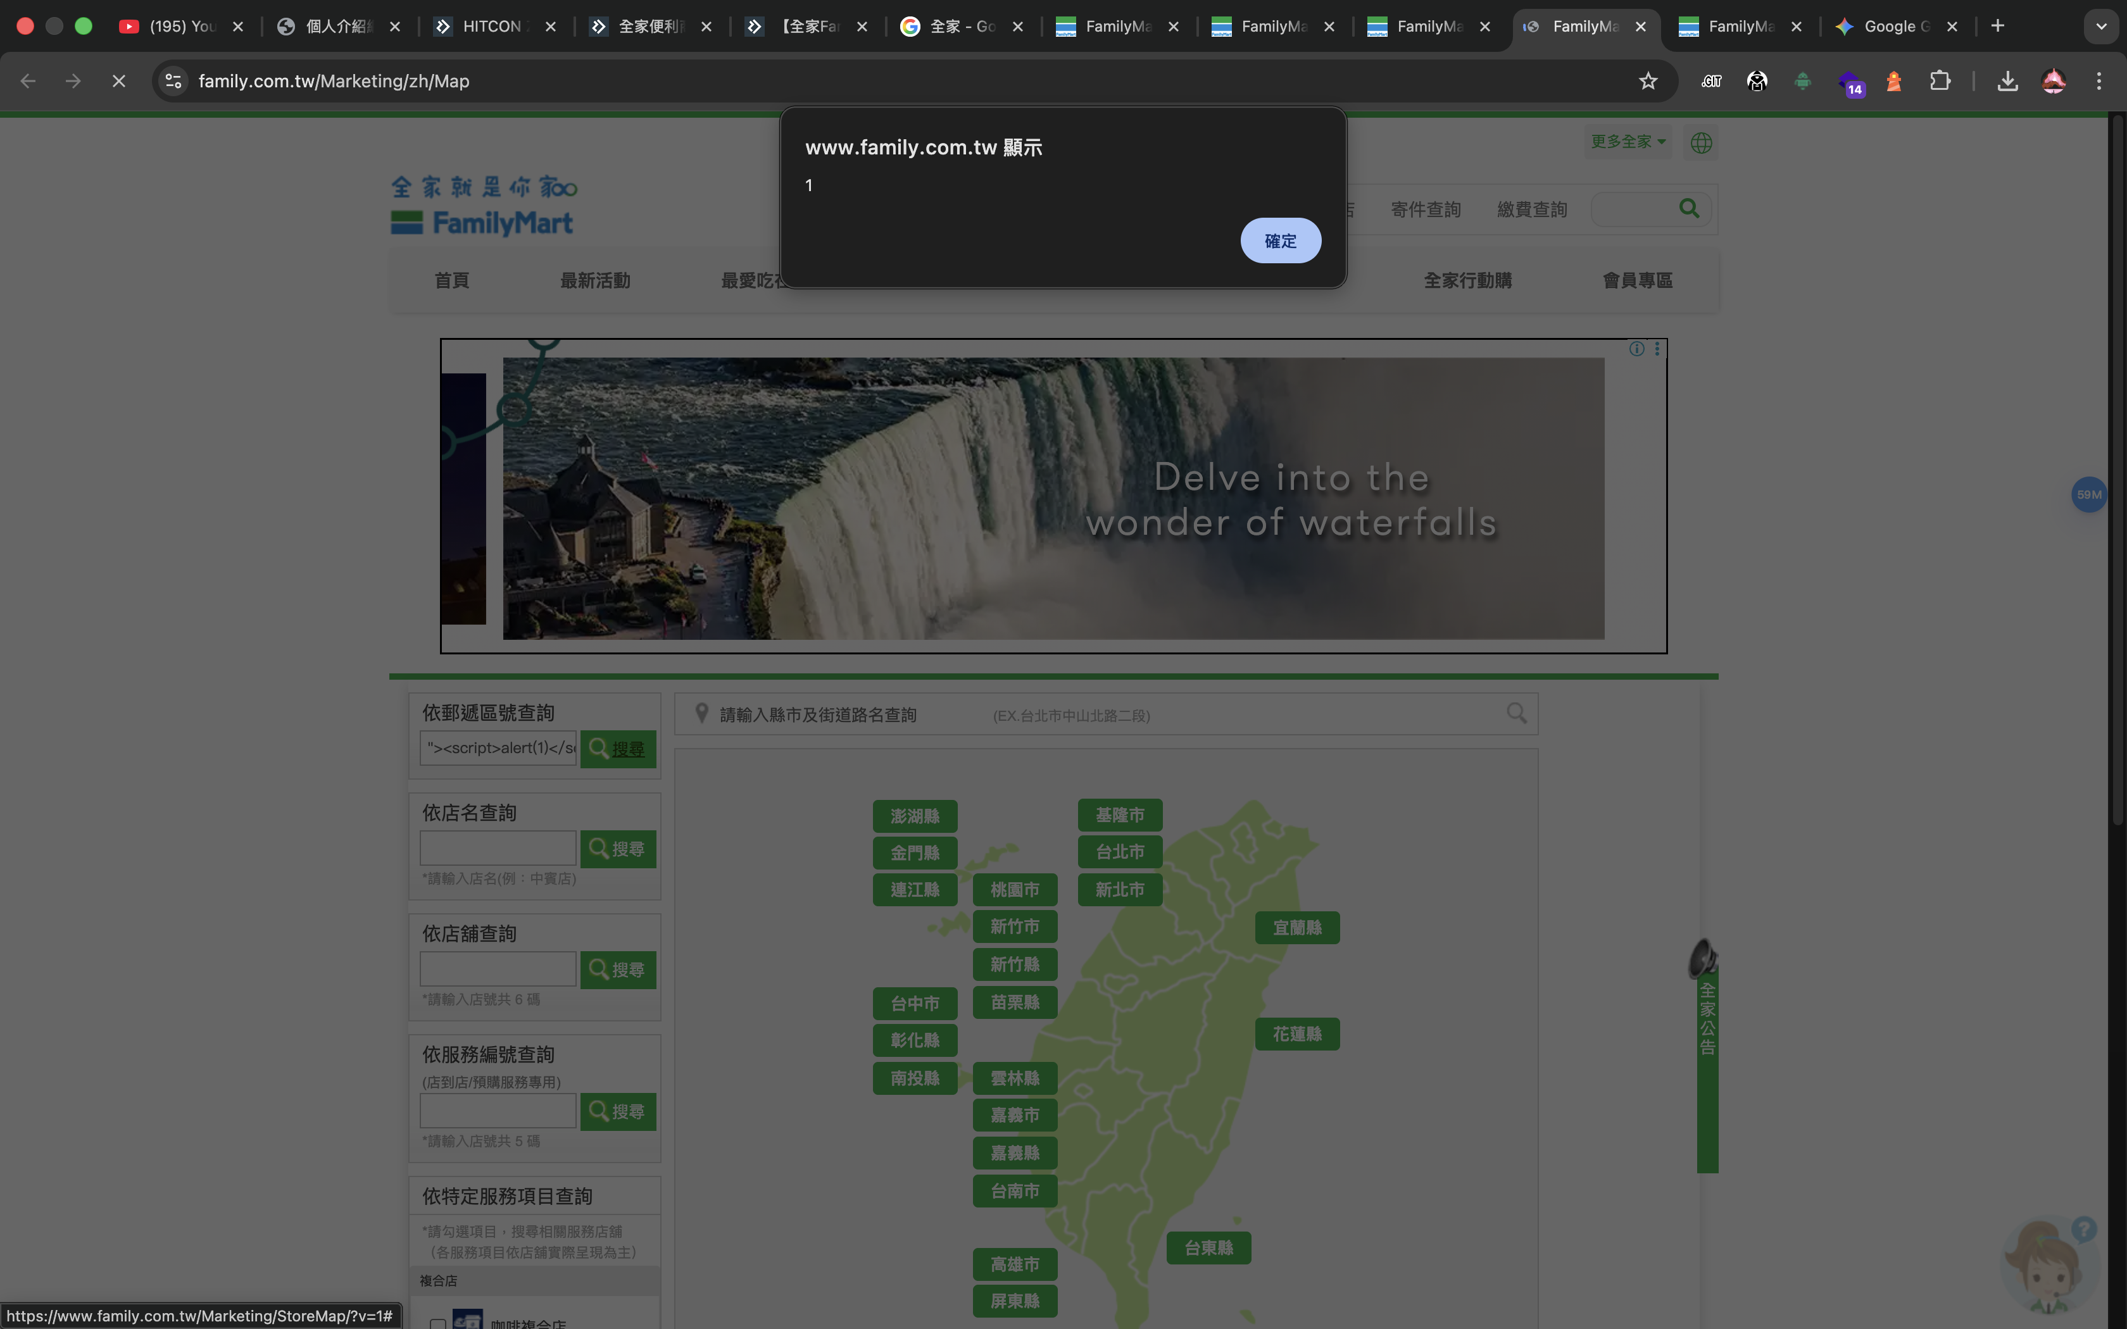Confirm the alert with 確定
Image resolution: width=2127 pixels, height=1329 pixels.
tap(1281, 241)
